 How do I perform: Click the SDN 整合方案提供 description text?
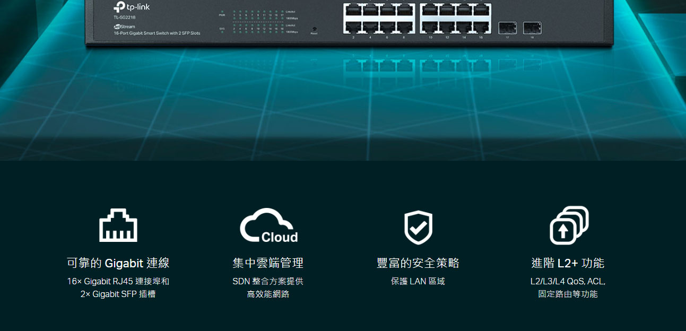coord(268,281)
